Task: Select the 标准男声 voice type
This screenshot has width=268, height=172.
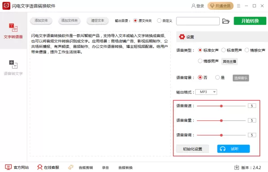Action: point(223,50)
